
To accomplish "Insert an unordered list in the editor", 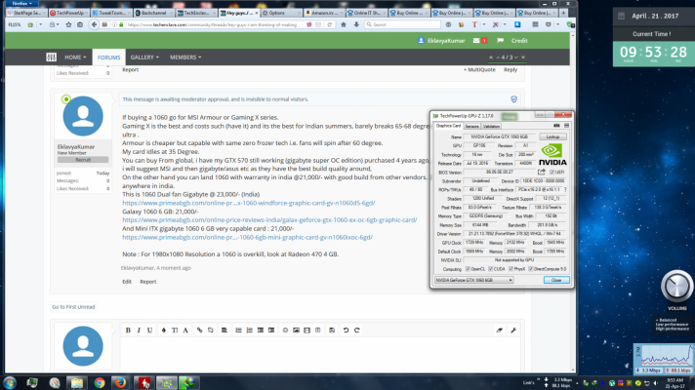I will [238, 330].
